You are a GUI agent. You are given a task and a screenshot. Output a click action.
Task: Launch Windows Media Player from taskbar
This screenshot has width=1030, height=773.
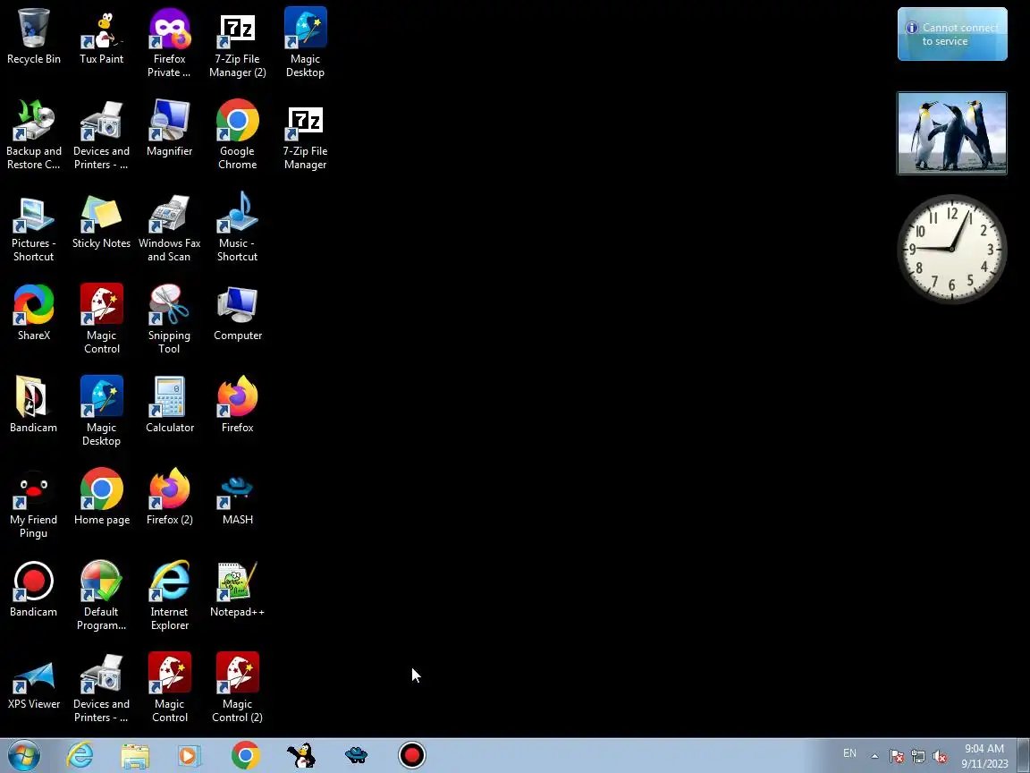[190, 755]
